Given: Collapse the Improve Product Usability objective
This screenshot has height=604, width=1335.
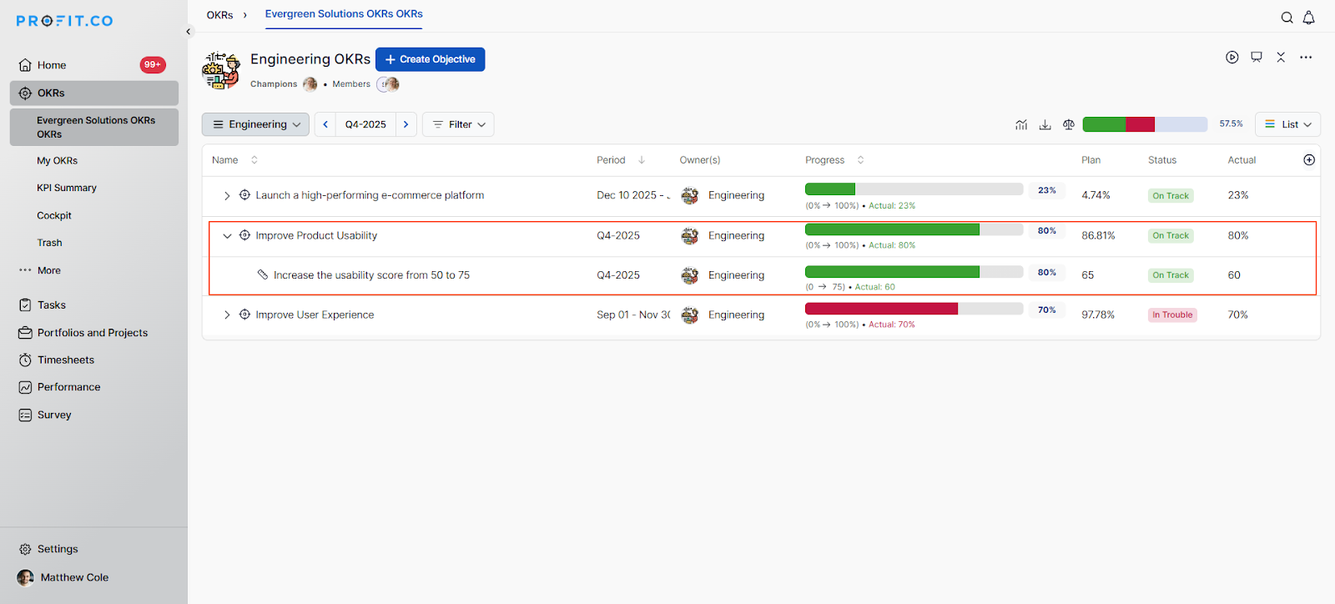Looking at the screenshot, I should [x=227, y=236].
